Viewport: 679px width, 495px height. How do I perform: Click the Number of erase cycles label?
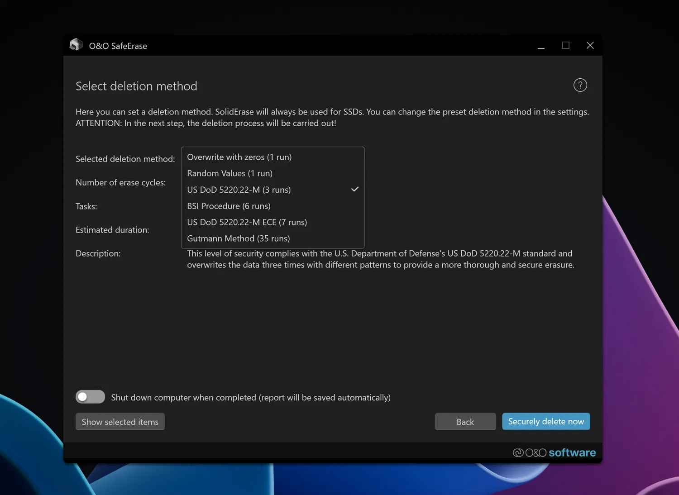(120, 182)
